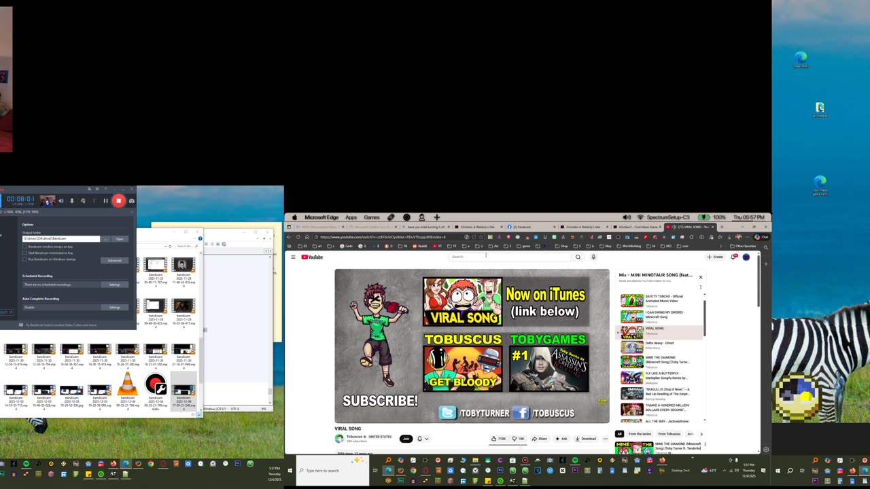870x489 pixels.
Task: Click the browser back arrow
Action: 289,237
